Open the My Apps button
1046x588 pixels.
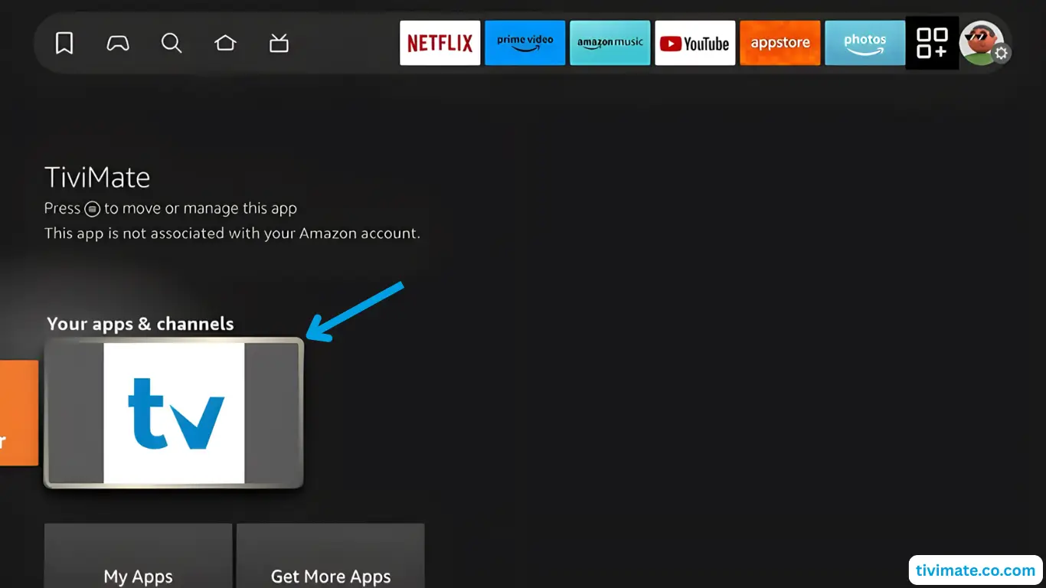(x=138, y=567)
